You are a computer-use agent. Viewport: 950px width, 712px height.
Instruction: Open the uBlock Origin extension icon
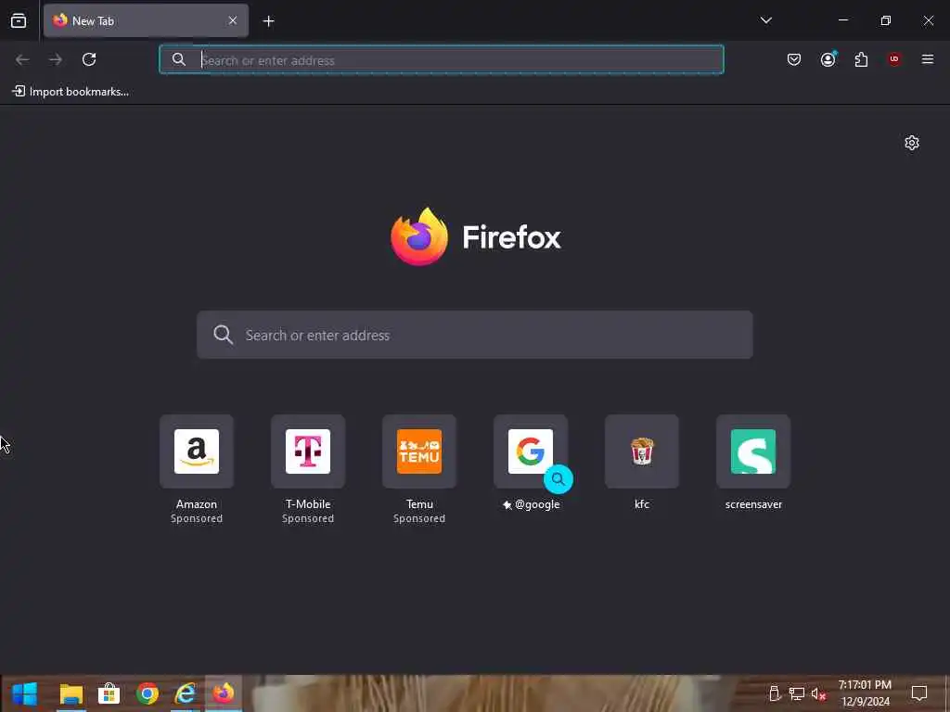[x=894, y=58]
